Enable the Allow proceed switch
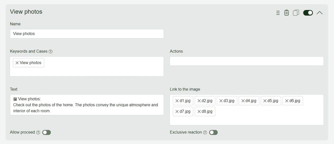Image resolution: width=334 pixels, height=144 pixels. tap(46, 133)
